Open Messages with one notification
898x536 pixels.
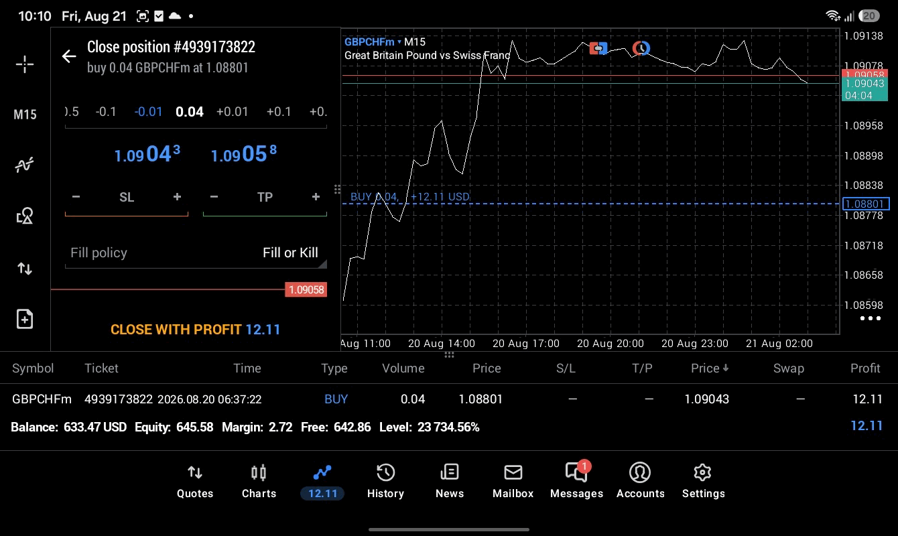pos(576,481)
